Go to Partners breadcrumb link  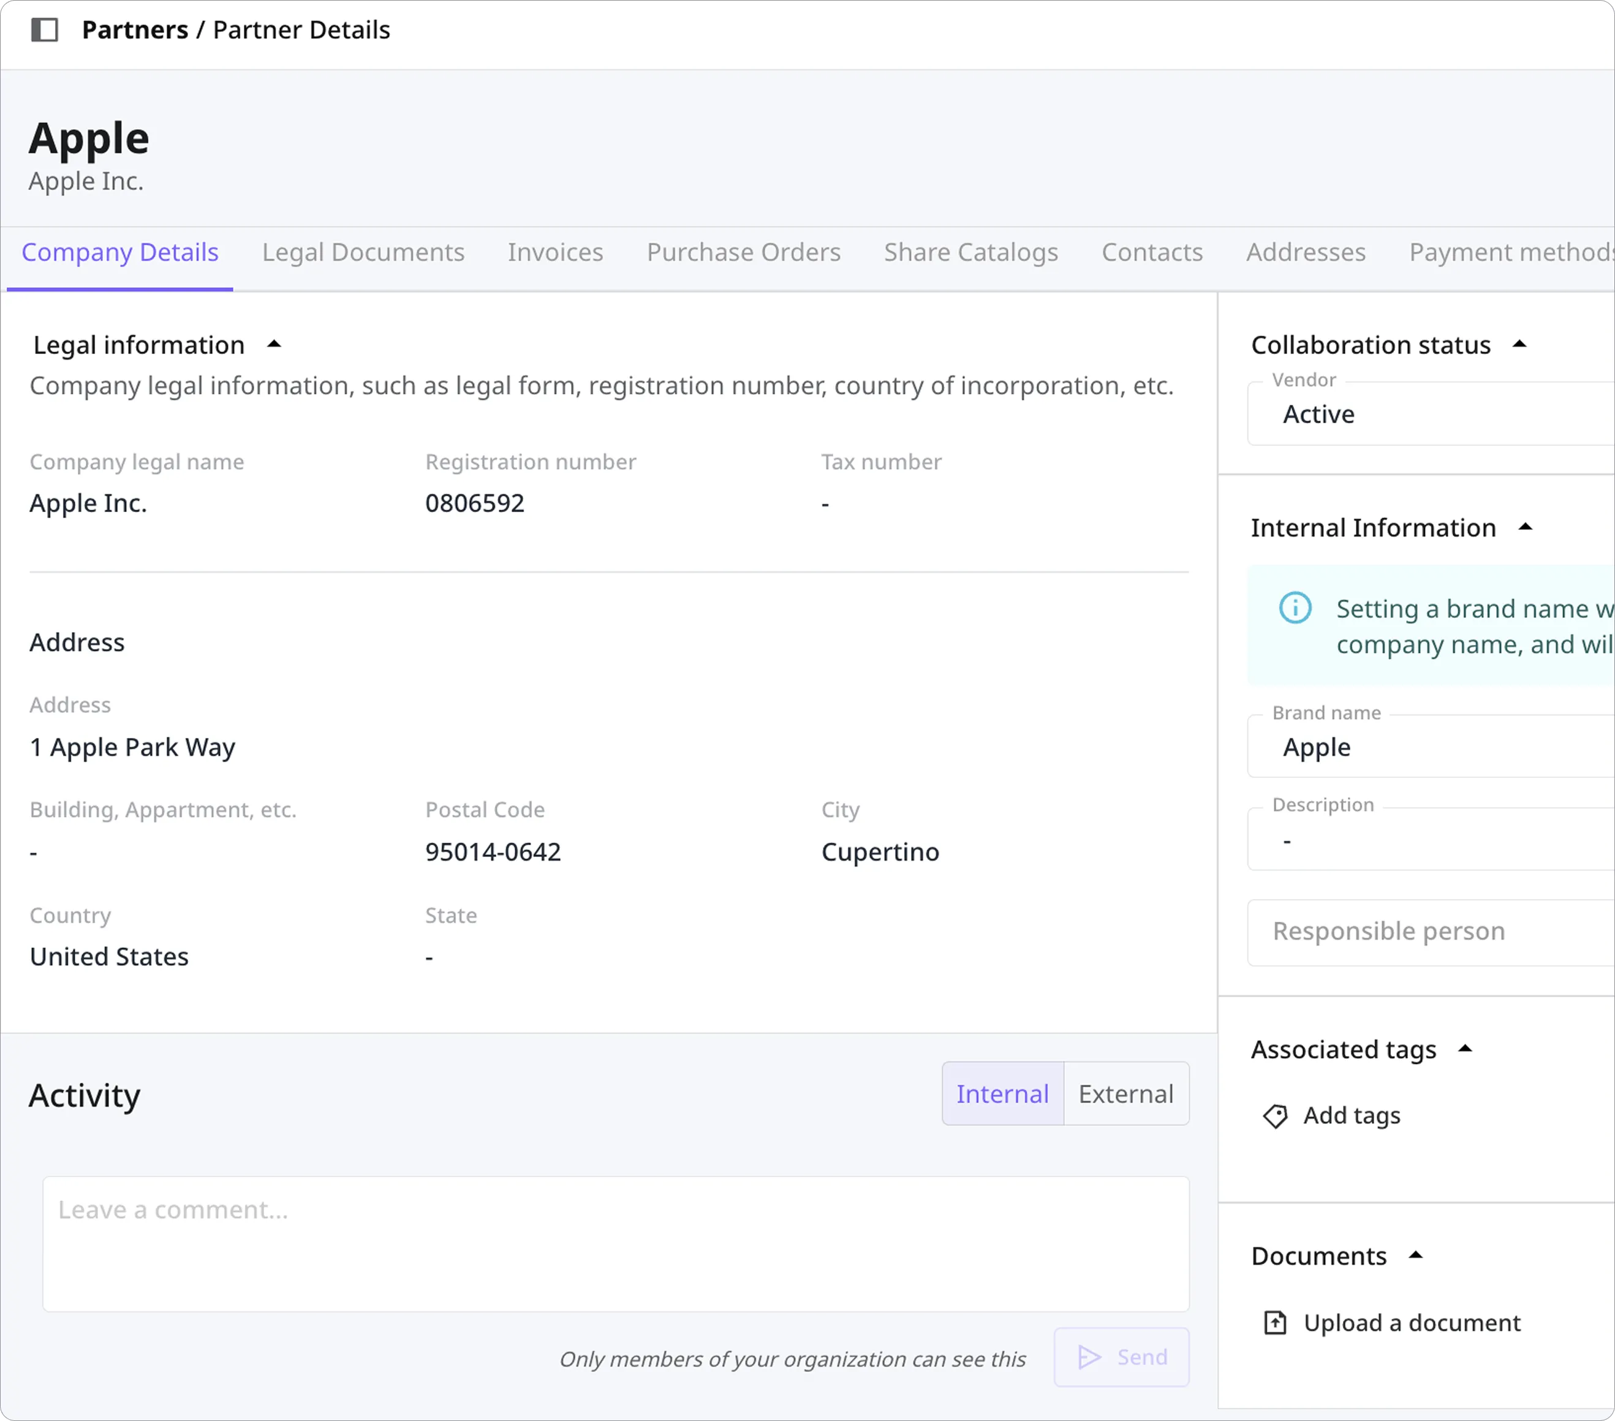(135, 30)
